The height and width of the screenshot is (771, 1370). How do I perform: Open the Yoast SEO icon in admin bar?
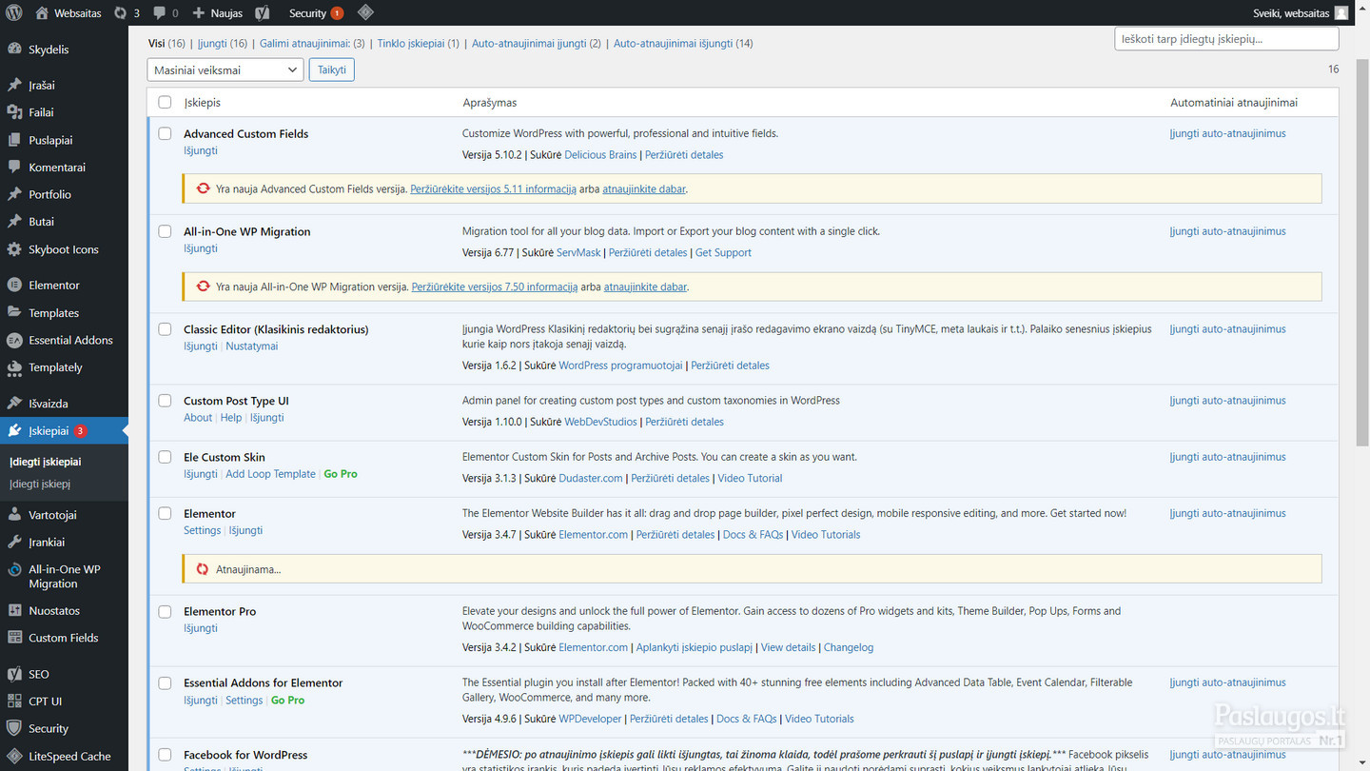[263, 12]
